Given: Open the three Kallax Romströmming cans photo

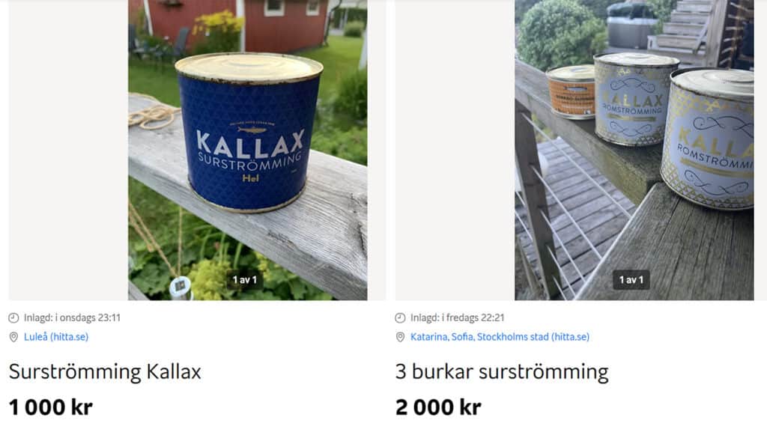Looking at the screenshot, I should pos(634,150).
